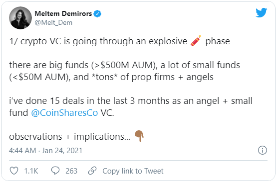Like the tweet with heart icon
The width and height of the screenshot is (276, 182).
pyautogui.click(x=14, y=171)
